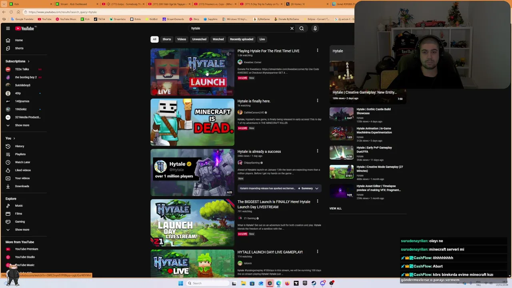Expand the You section chevron

14,138
